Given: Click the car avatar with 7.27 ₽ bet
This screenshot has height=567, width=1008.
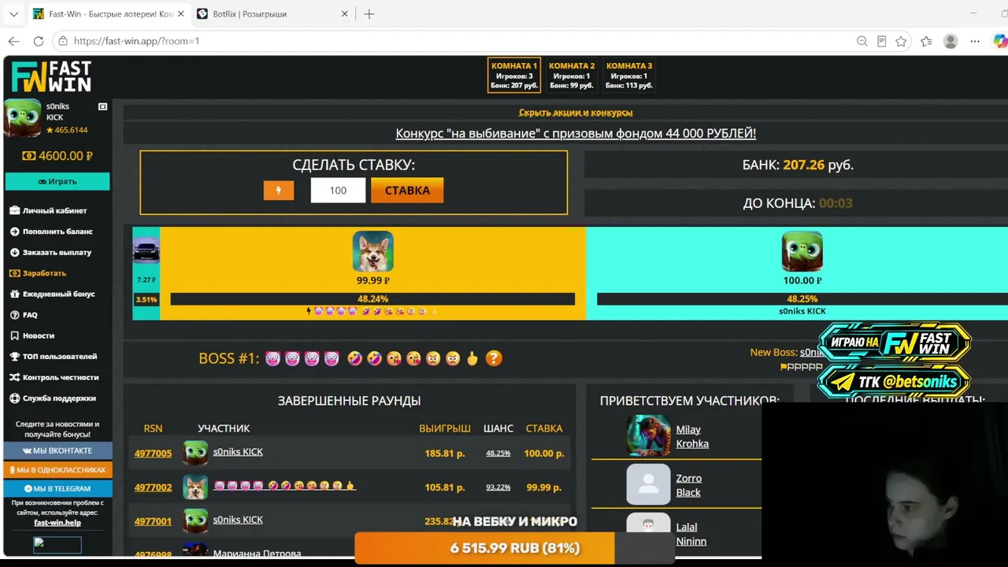Looking at the screenshot, I should tap(146, 251).
